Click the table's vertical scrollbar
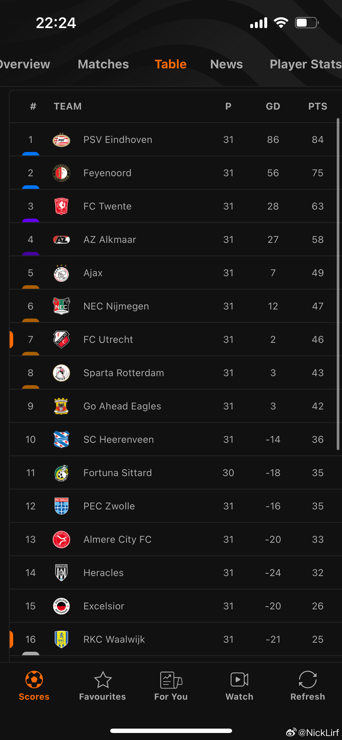Screen dimensions: 342x740 (x=338, y=284)
